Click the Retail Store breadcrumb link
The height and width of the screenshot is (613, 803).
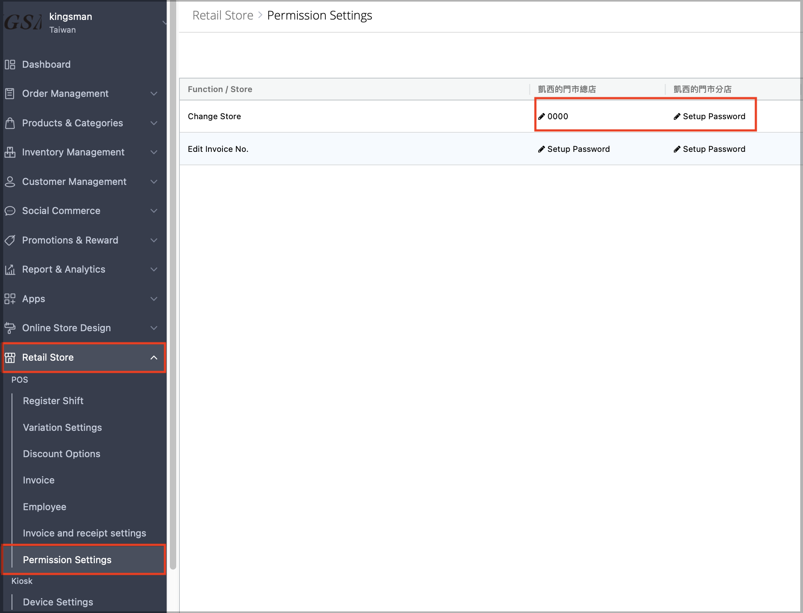click(x=223, y=16)
